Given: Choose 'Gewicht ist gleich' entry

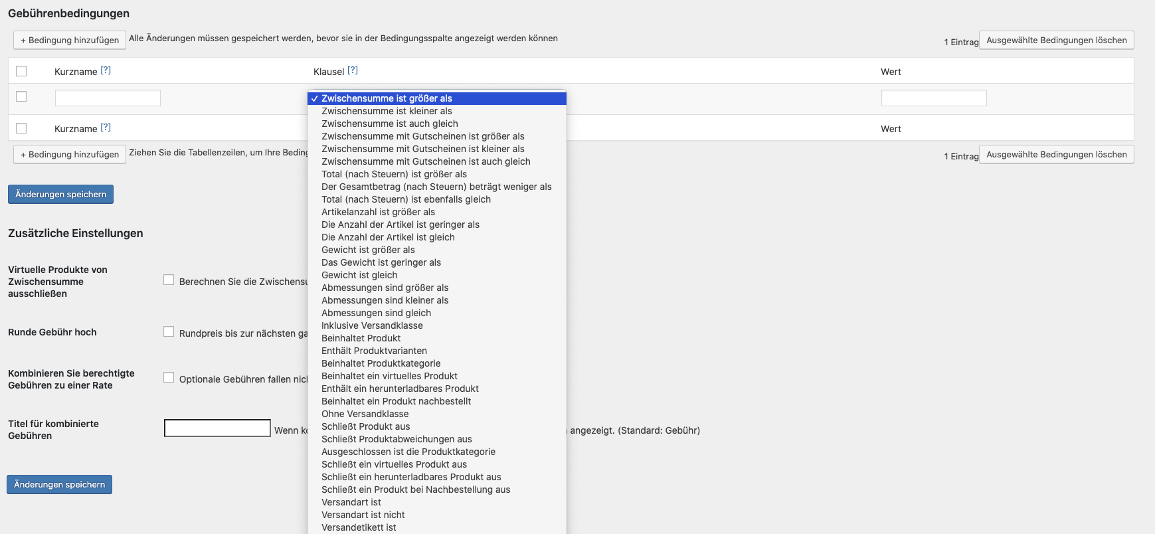Looking at the screenshot, I should click(437, 275).
